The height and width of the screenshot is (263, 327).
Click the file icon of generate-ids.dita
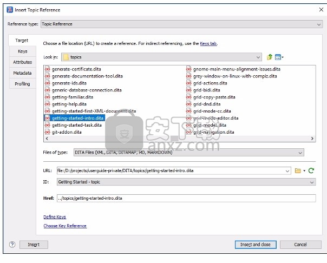48,83
